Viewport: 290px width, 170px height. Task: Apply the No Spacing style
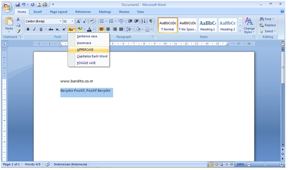point(188,25)
